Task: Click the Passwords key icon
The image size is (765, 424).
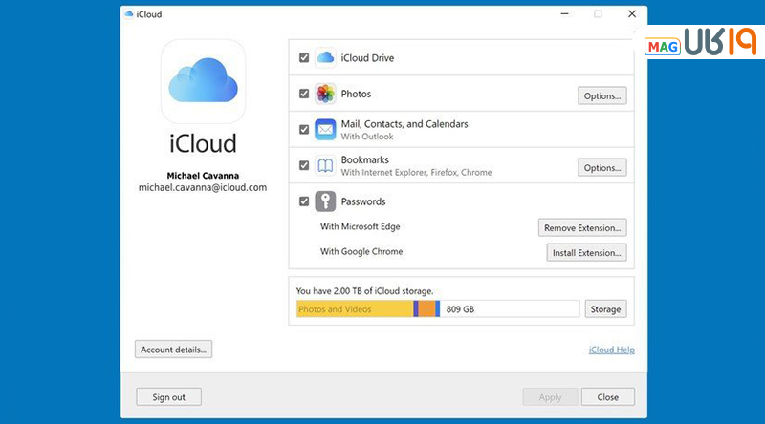Action: click(325, 201)
